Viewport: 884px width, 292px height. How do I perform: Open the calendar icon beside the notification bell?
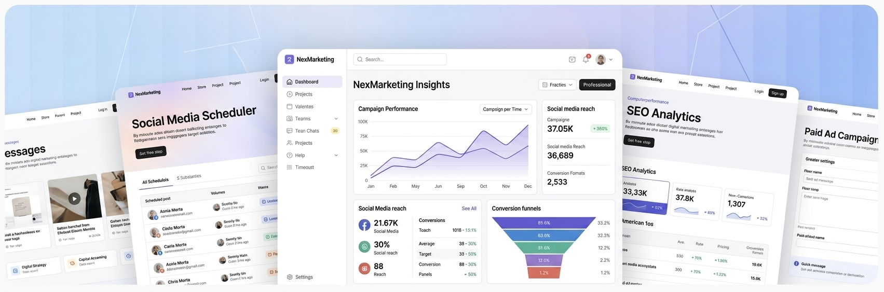click(572, 60)
